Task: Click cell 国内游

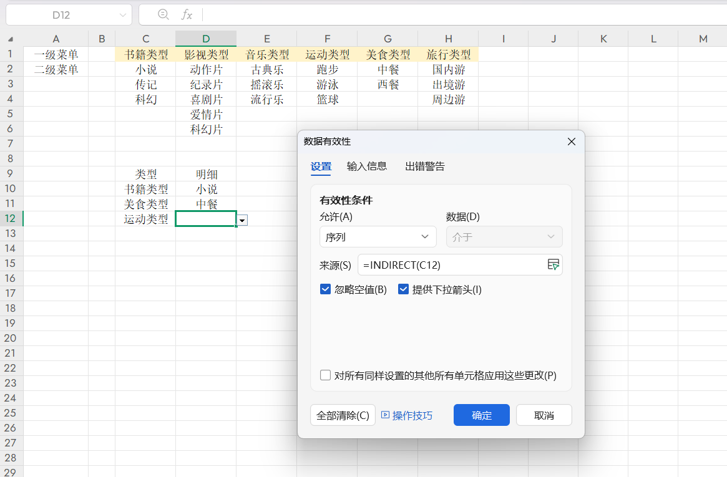Action: [x=448, y=69]
